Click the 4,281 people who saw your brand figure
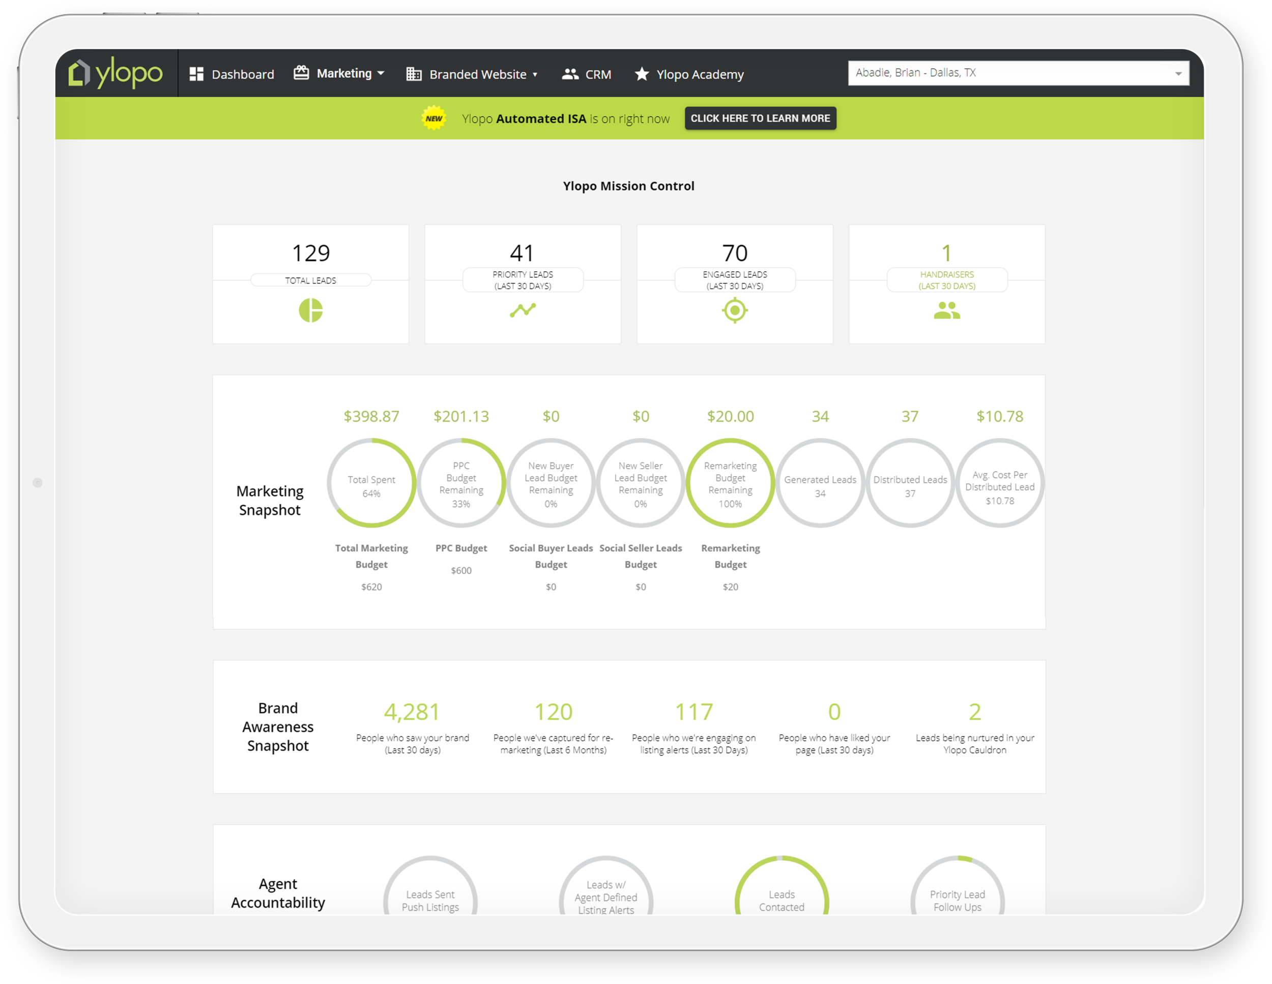The height and width of the screenshot is (984, 1272). [x=412, y=711]
